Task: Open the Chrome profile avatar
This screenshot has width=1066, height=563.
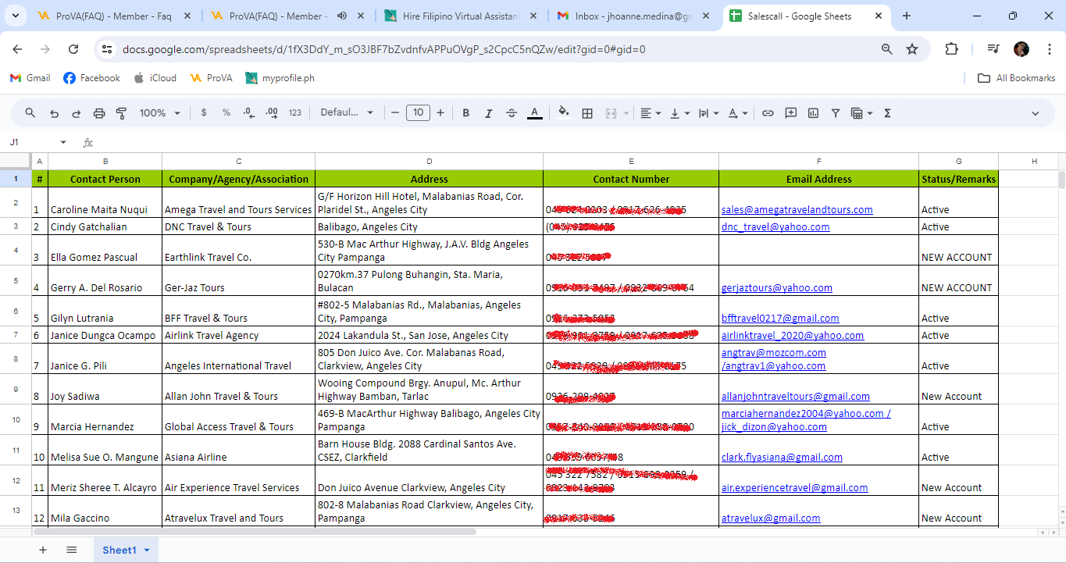Action: (x=1021, y=49)
